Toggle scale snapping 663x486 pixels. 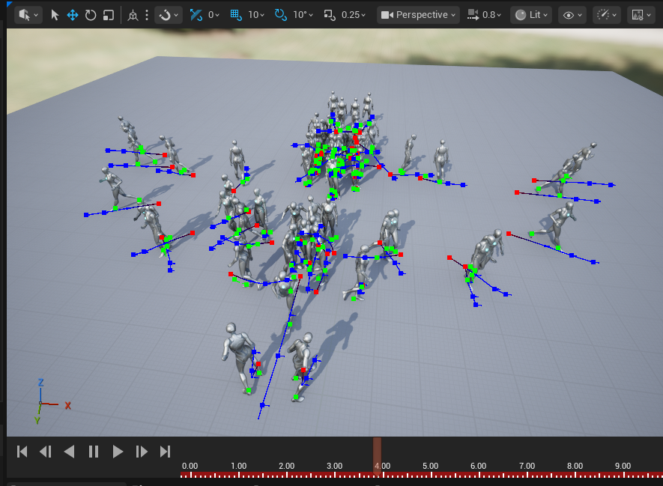(x=330, y=15)
